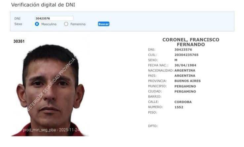Click the SEXO value M in results

[x=176, y=60]
